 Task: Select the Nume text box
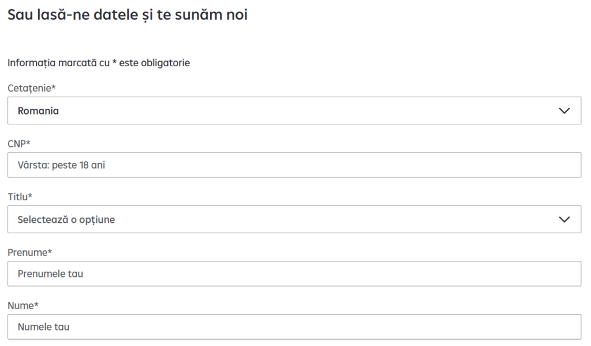294,327
